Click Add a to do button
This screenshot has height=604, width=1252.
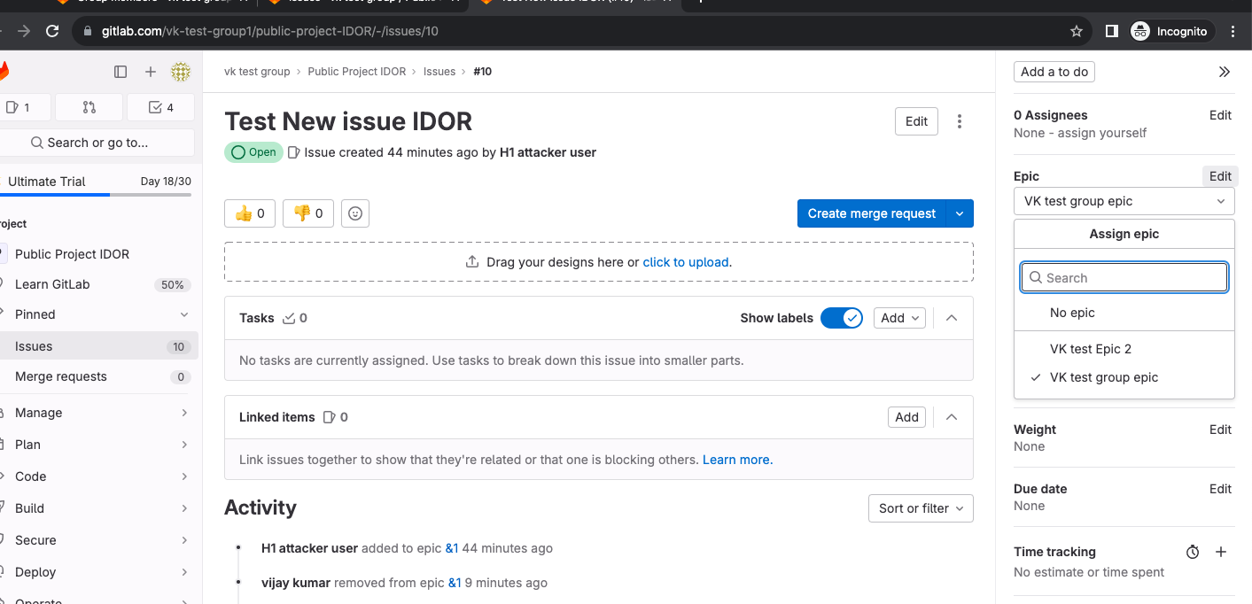1054,72
